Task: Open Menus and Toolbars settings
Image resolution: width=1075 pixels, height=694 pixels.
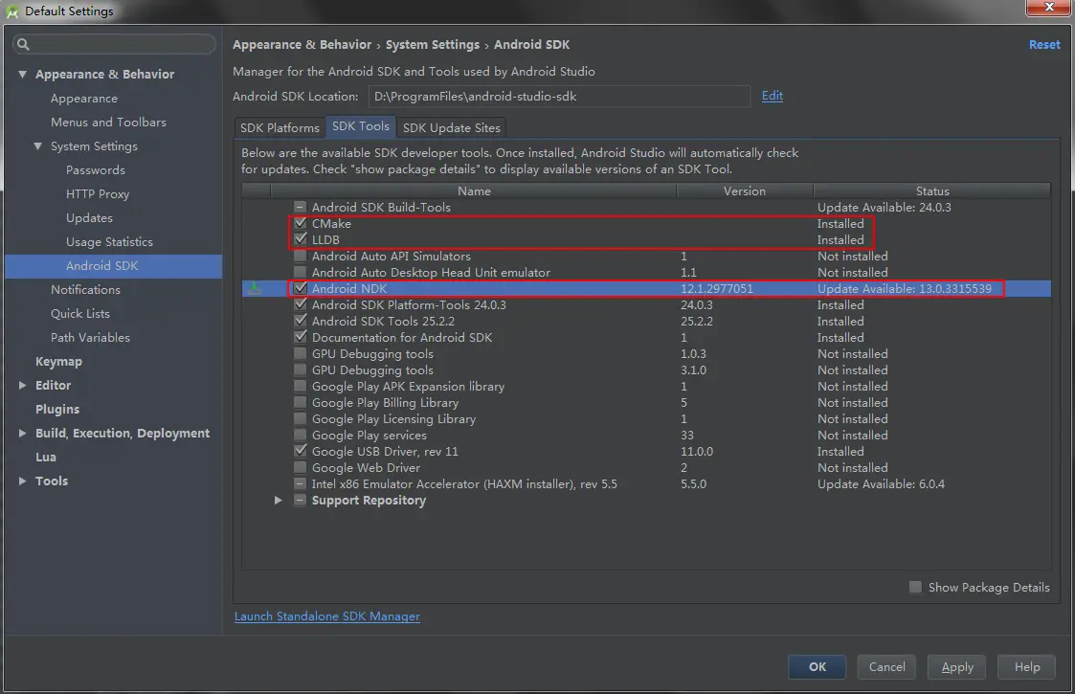Action: pos(108,123)
